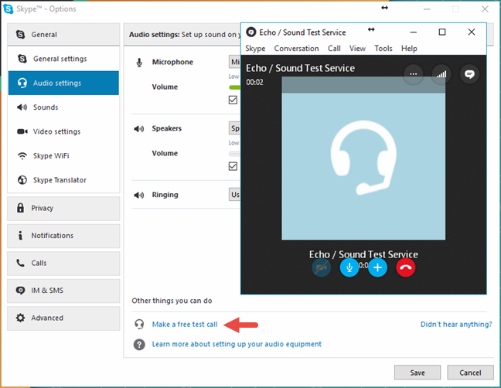
Task: Open the Advanced section
Action: pos(63,318)
